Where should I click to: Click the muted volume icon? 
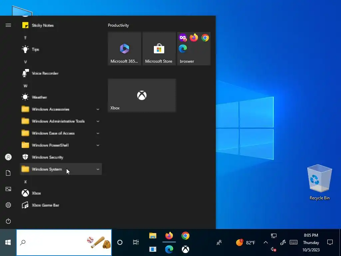pyautogui.click(x=274, y=249)
